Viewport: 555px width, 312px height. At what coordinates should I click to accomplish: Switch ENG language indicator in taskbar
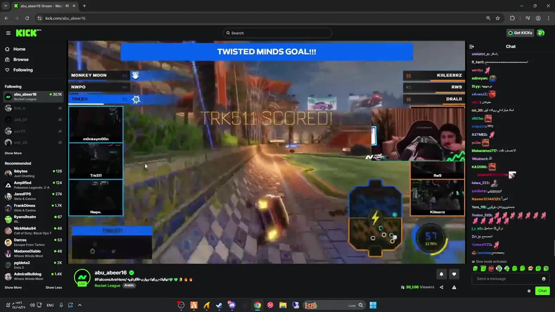point(50,305)
